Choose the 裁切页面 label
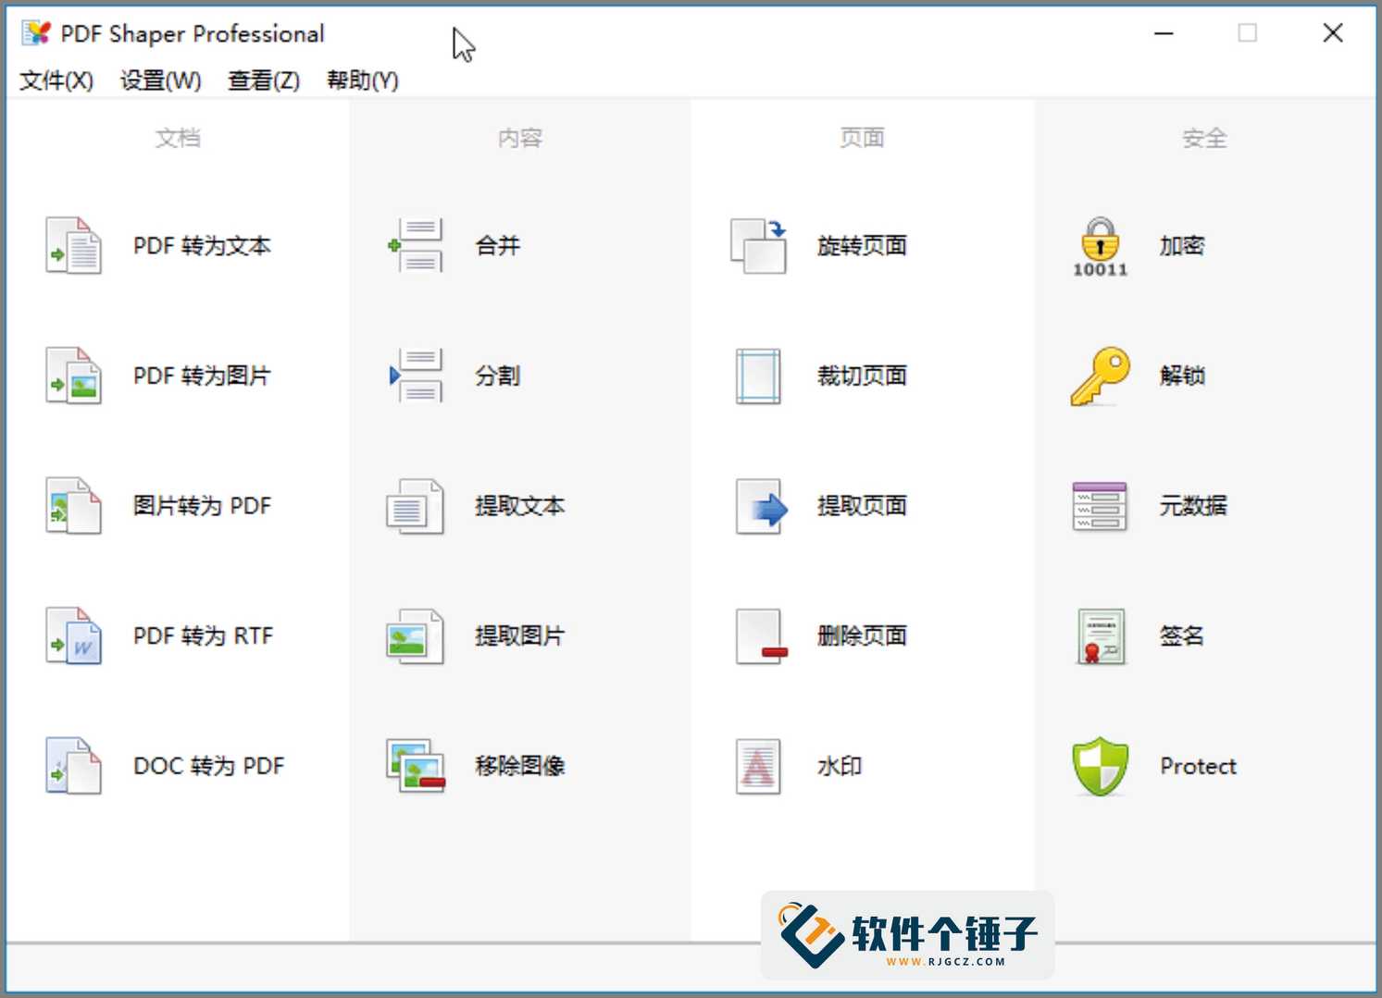Image resolution: width=1382 pixels, height=998 pixels. coord(862,376)
